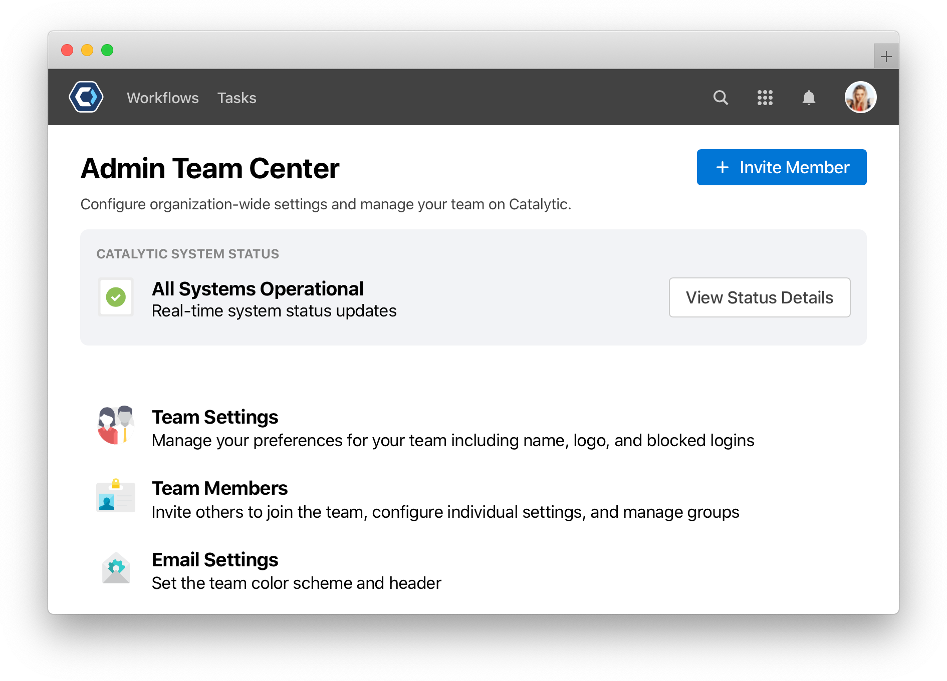947x681 pixels.
Task: Click the green checkmark status icon
Action: 116,297
